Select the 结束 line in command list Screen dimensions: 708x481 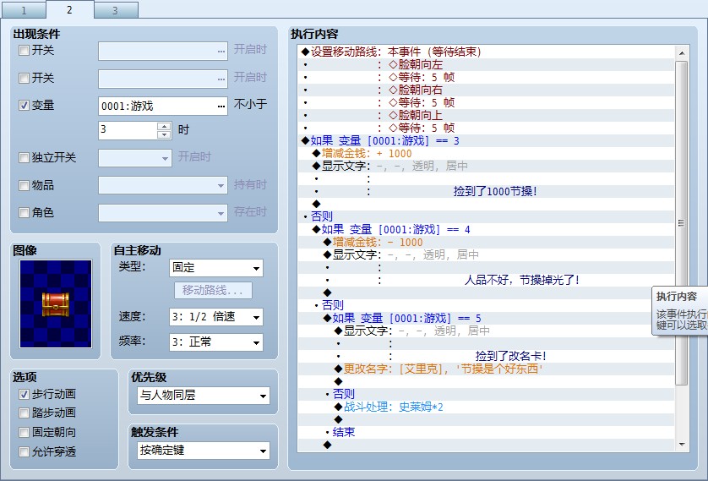pyautogui.click(x=486, y=432)
